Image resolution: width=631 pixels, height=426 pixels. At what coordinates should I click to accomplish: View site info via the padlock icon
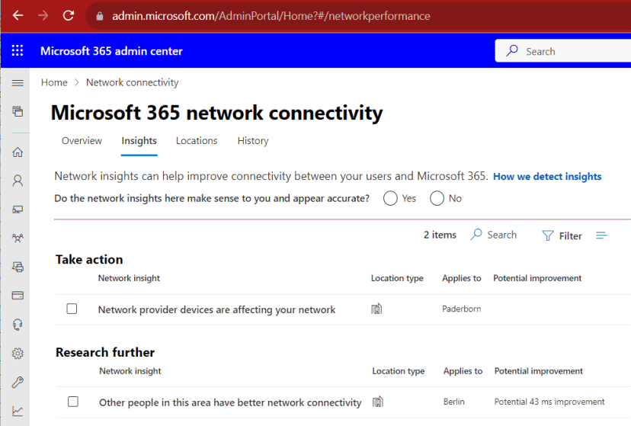pyautogui.click(x=100, y=16)
